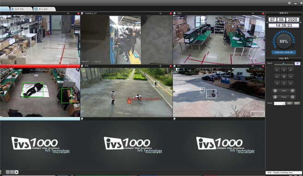Open the year 2020 field in date display
303x176 pixels.
pos(292,19)
